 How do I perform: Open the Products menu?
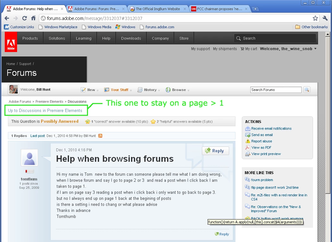30,38
